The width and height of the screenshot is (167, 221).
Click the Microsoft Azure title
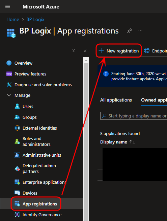[41, 7]
